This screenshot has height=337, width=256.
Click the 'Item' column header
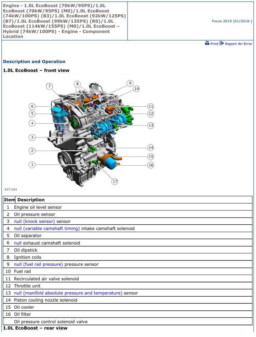[x=9, y=200]
